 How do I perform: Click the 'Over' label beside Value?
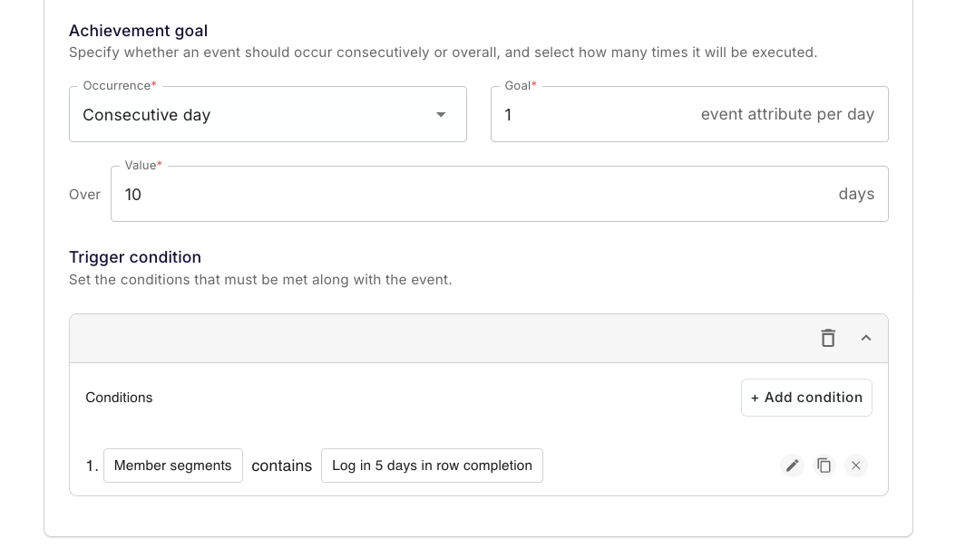(x=84, y=195)
